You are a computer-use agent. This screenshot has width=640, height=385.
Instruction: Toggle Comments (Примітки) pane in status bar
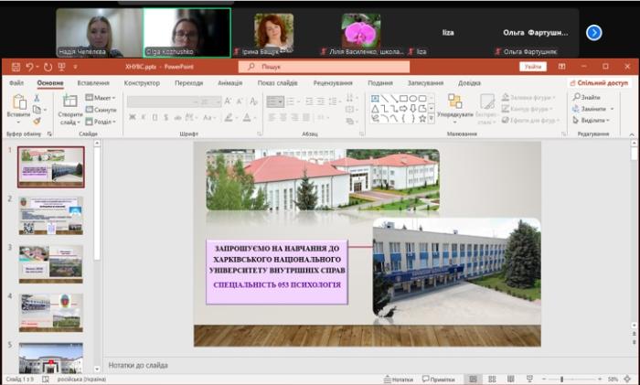coord(437,379)
